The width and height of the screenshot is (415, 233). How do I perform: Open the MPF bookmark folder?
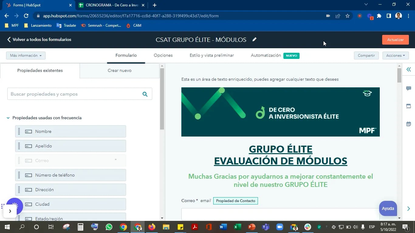click(x=12, y=25)
